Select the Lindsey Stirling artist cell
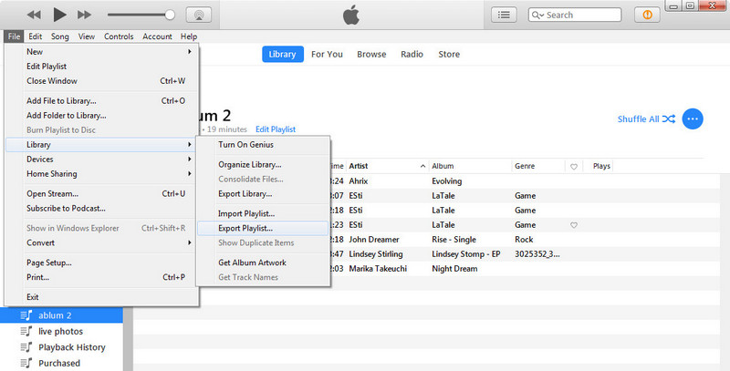Screen dimensions: 730x371 376,254
